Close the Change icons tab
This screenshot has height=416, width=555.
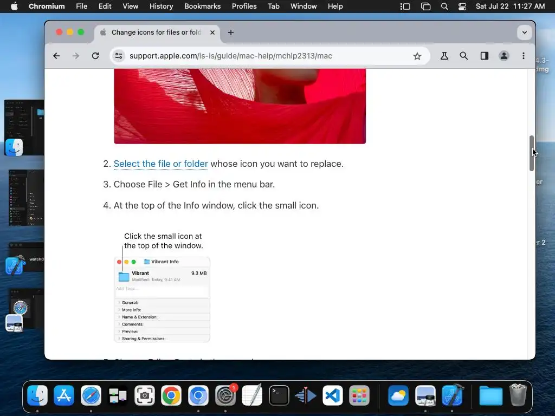click(x=212, y=32)
